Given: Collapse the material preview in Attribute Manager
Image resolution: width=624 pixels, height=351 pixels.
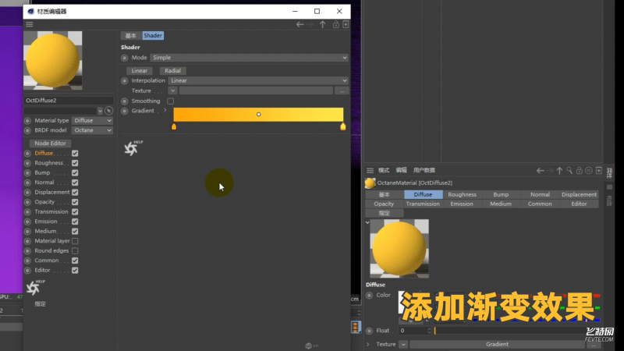Looking at the screenshot, I should pos(367,222).
